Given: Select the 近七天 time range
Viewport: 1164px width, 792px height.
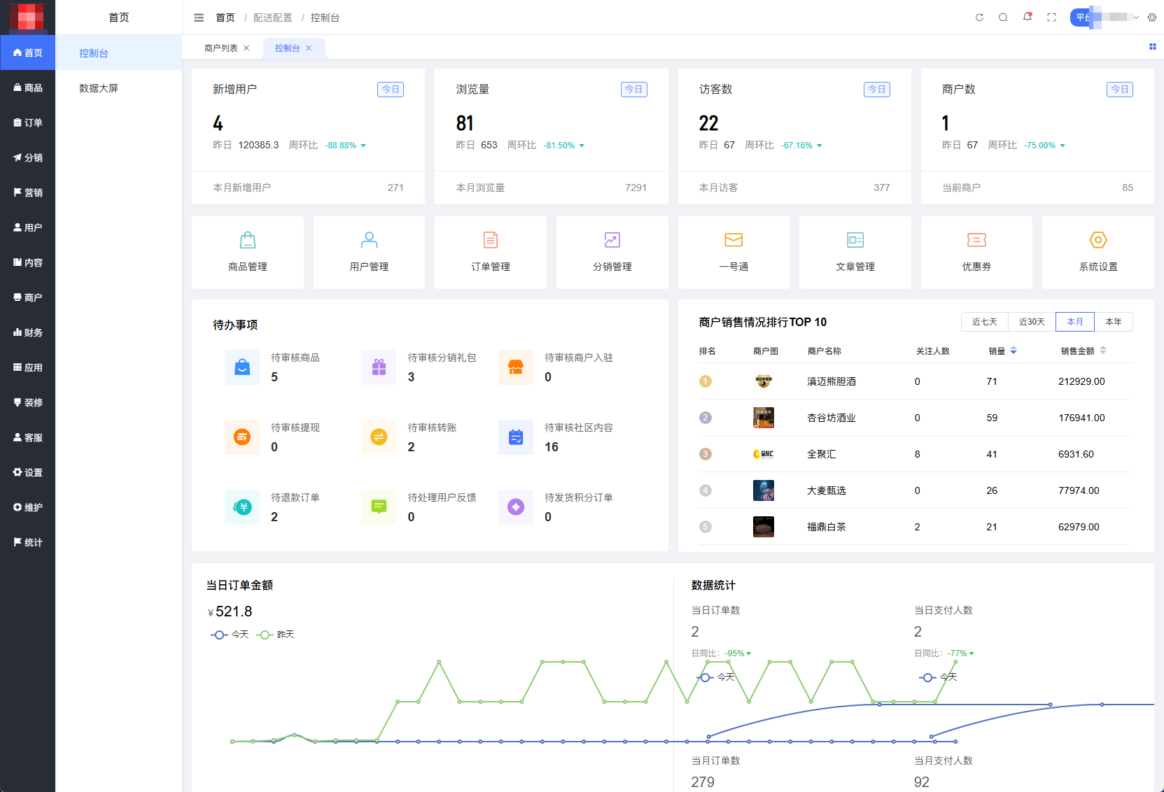Looking at the screenshot, I should (x=984, y=322).
